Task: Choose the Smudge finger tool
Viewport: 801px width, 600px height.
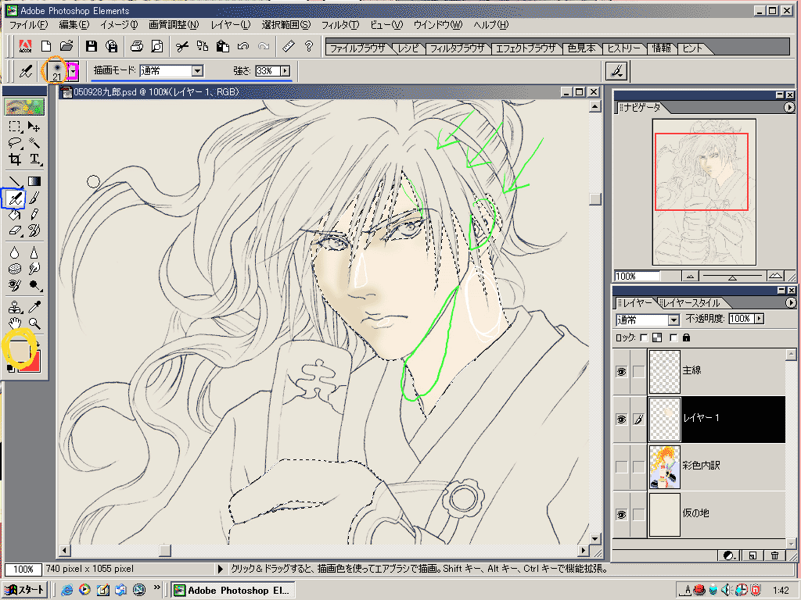Action: coord(34,269)
